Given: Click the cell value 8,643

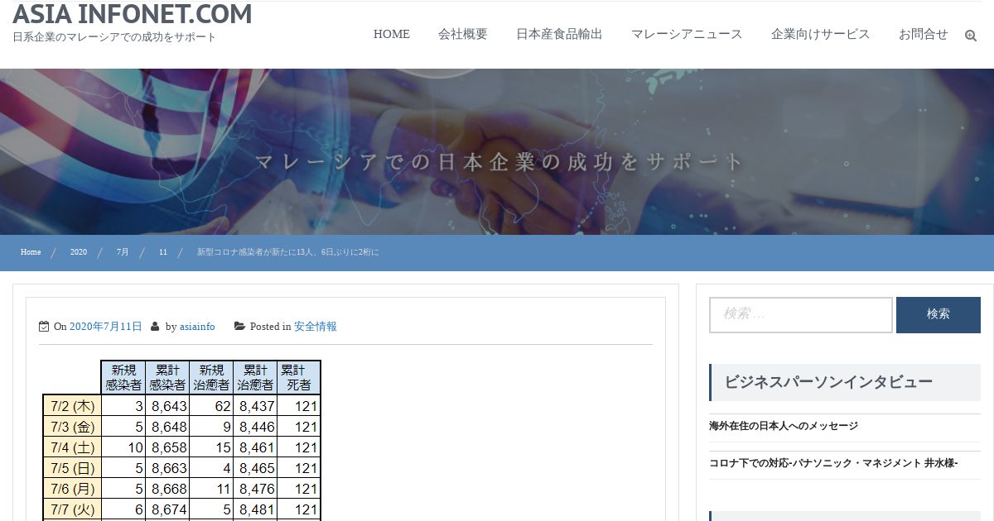Looking at the screenshot, I should 168,406.
